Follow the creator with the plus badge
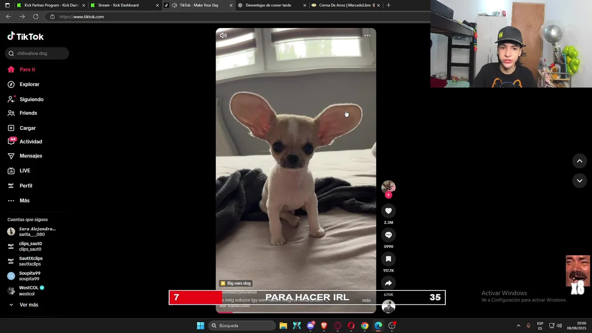The width and height of the screenshot is (592, 333). 388,195
